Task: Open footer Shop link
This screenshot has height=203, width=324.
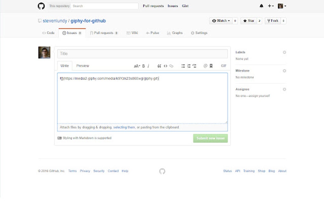Action: [x=261, y=171]
